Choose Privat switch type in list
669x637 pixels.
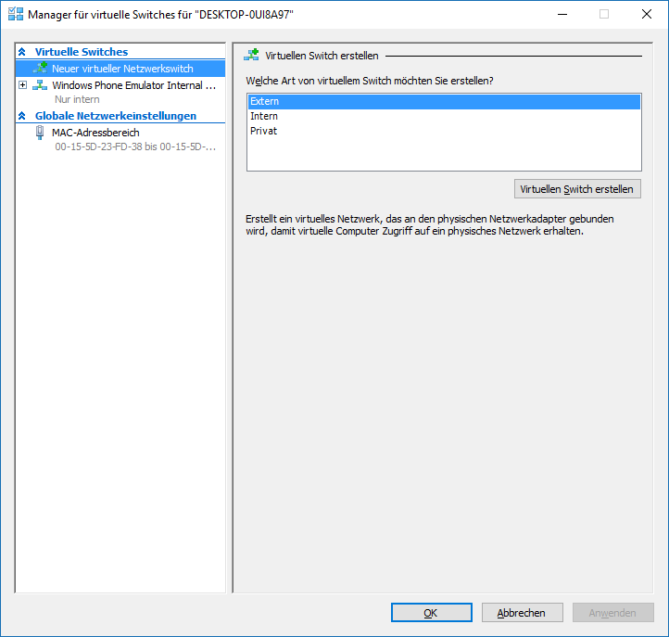(264, 131)
